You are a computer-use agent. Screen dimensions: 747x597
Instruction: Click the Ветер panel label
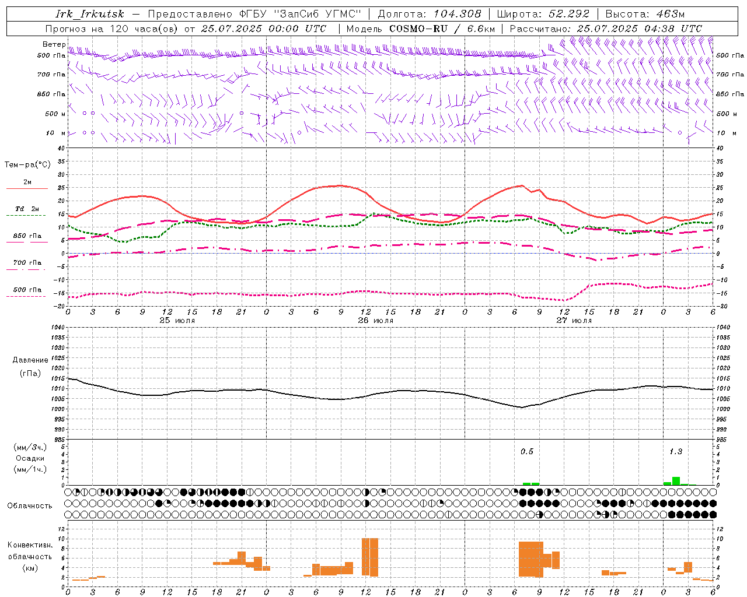pyautogui.click(x=54, y=44)
